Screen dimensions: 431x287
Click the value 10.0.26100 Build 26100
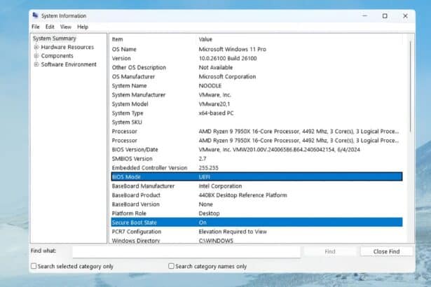228,58
